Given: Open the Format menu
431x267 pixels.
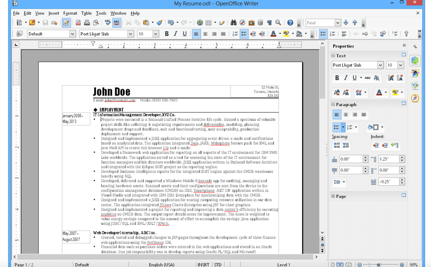Looking at the screenshot, I should click(x=70, y=13).
